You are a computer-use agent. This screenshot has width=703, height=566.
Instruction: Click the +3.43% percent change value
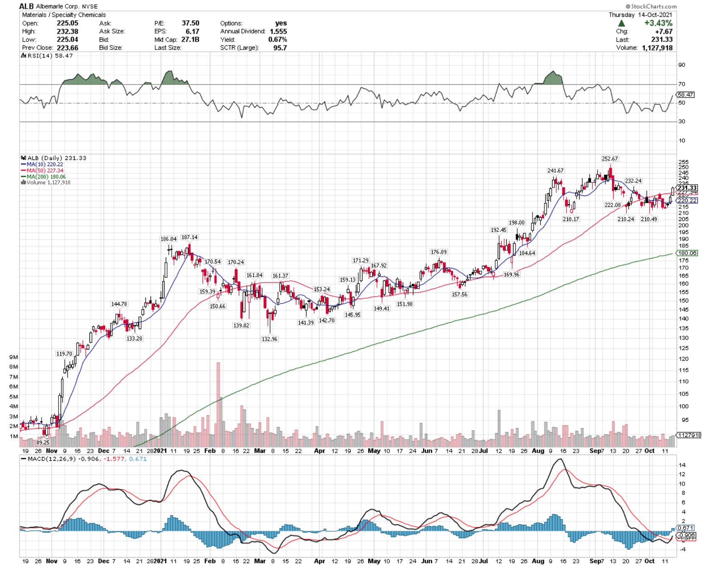[658, 23]
